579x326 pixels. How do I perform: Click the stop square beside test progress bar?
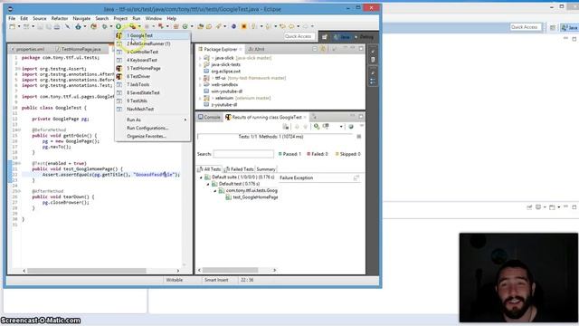358,137
